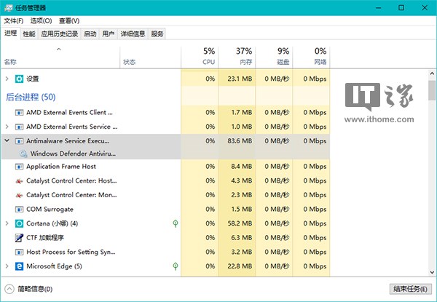Click the AMD External Events Client icon
Screen dimensions: 437x302
(19, 113)
